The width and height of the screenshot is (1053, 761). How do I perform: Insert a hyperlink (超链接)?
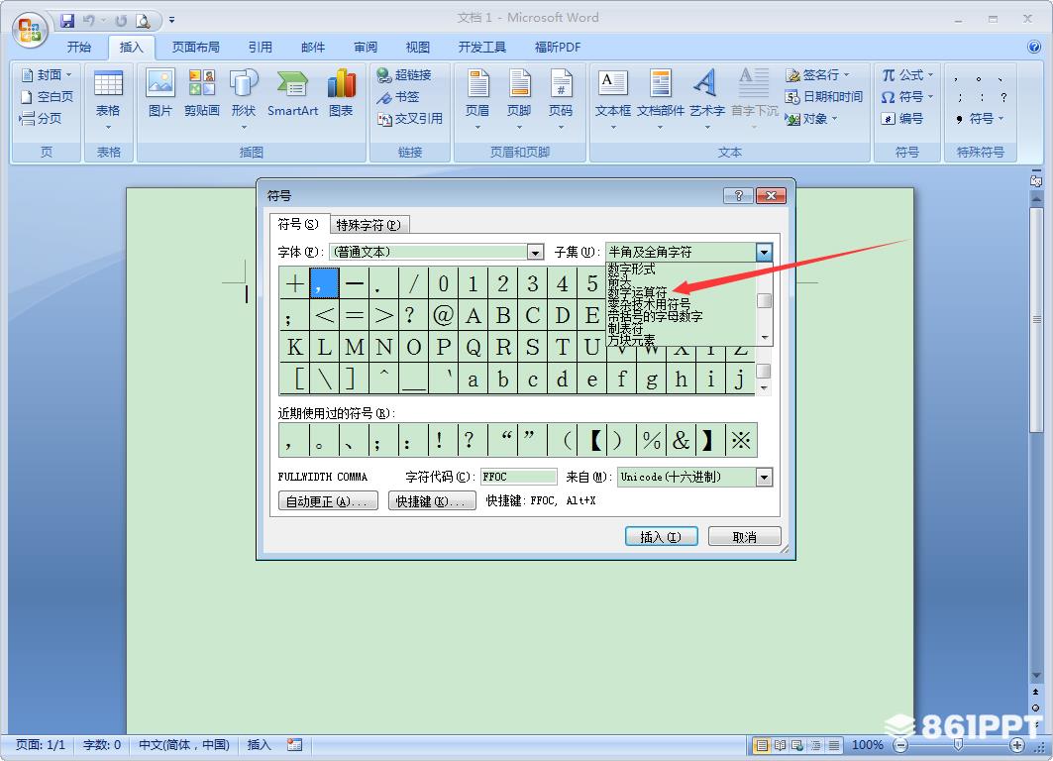point(403,74)
